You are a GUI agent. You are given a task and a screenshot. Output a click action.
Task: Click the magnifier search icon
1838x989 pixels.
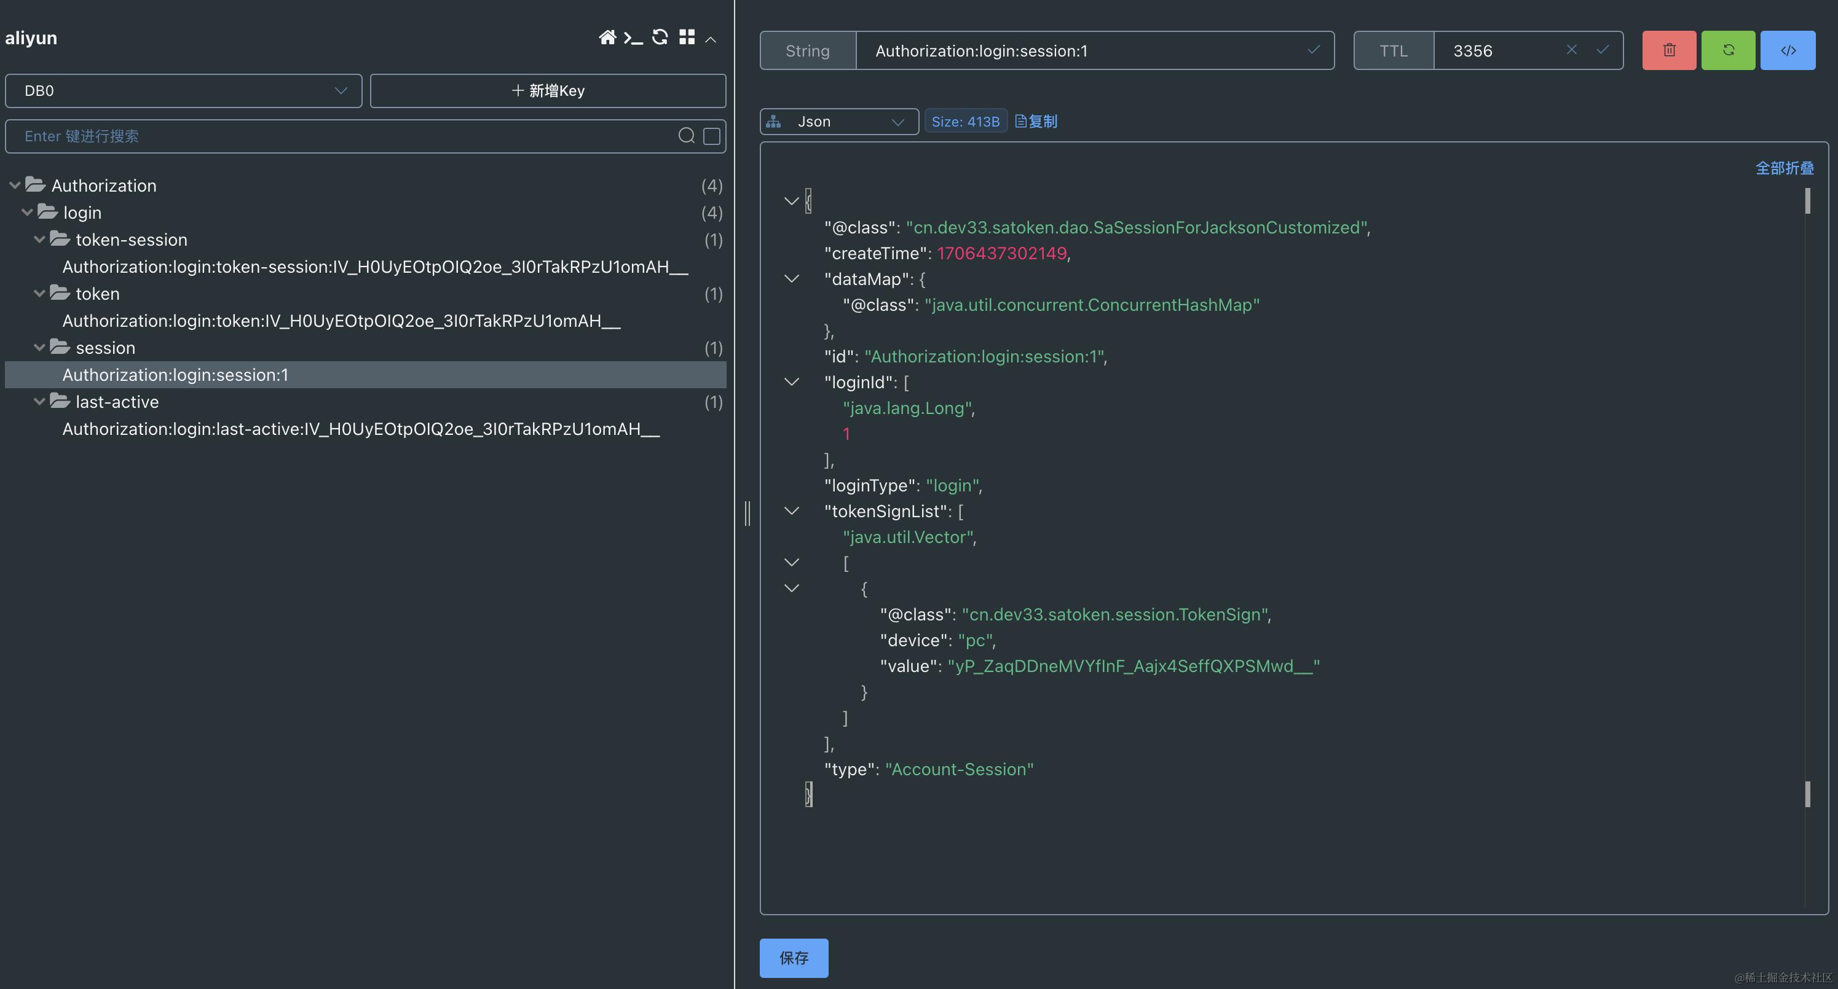click(687, 136)
